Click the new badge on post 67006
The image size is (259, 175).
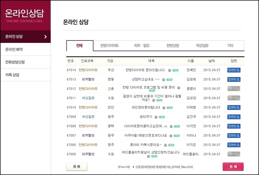point(171,145)
